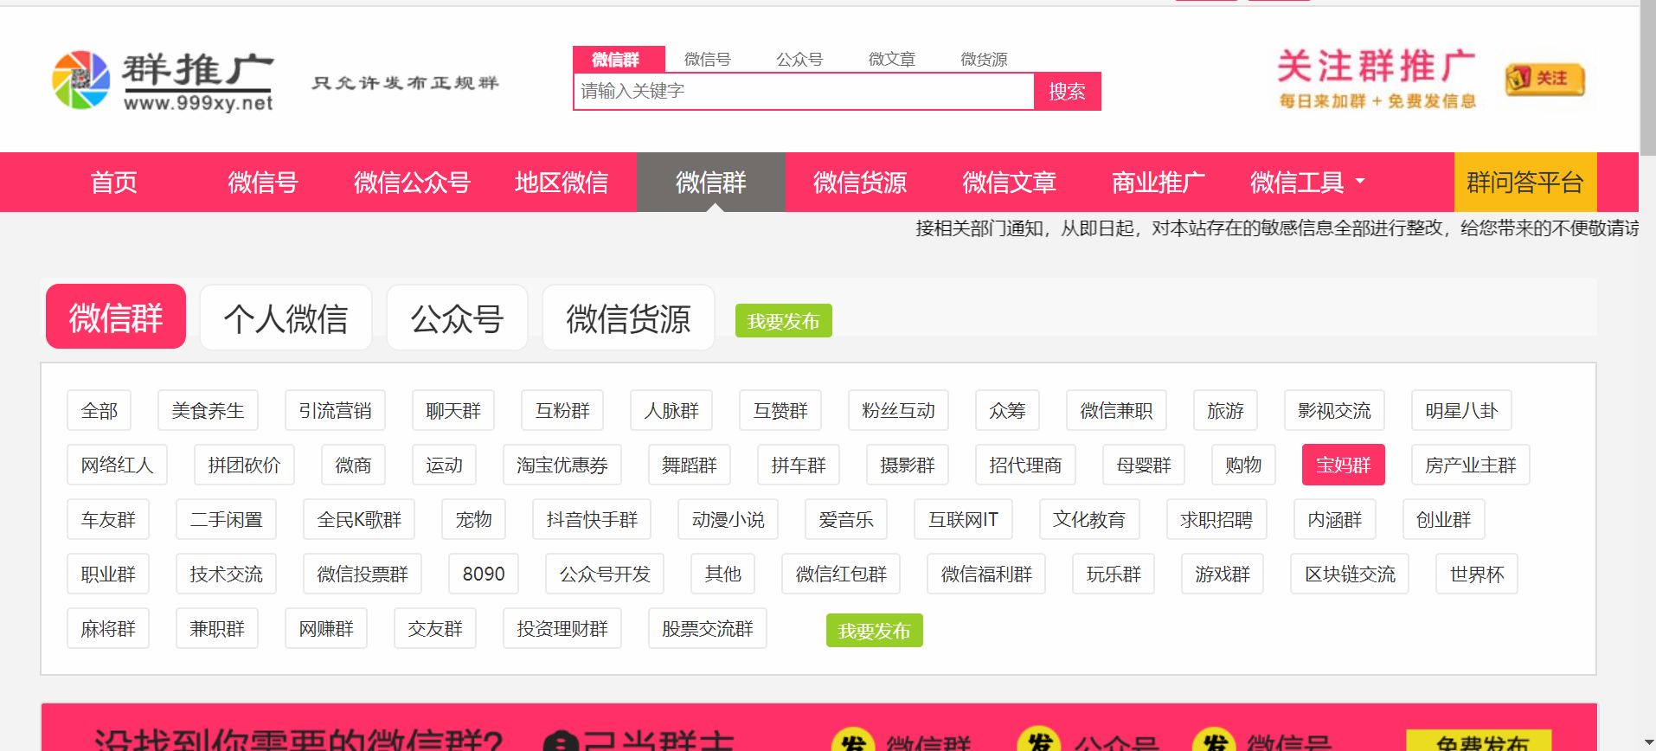1656x751 pixels.
Task: Select the 互联网IT category
Action: point(963,519)
